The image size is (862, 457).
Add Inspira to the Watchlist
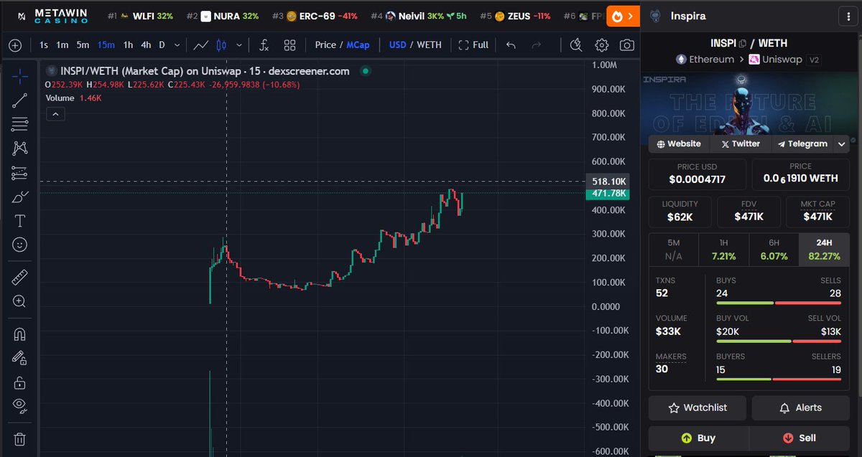(698, 407)
